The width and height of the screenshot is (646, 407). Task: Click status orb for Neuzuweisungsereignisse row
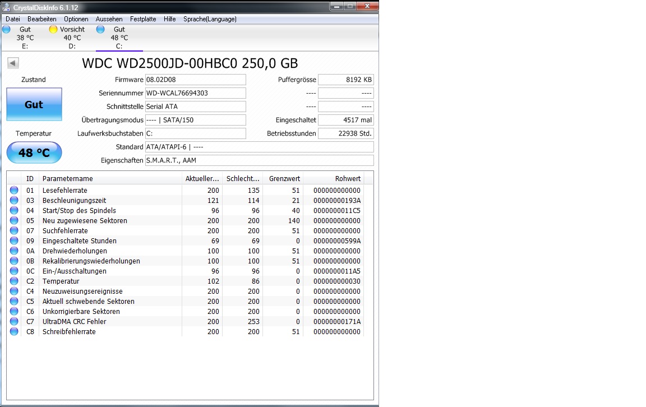click(x=14, y=292)
